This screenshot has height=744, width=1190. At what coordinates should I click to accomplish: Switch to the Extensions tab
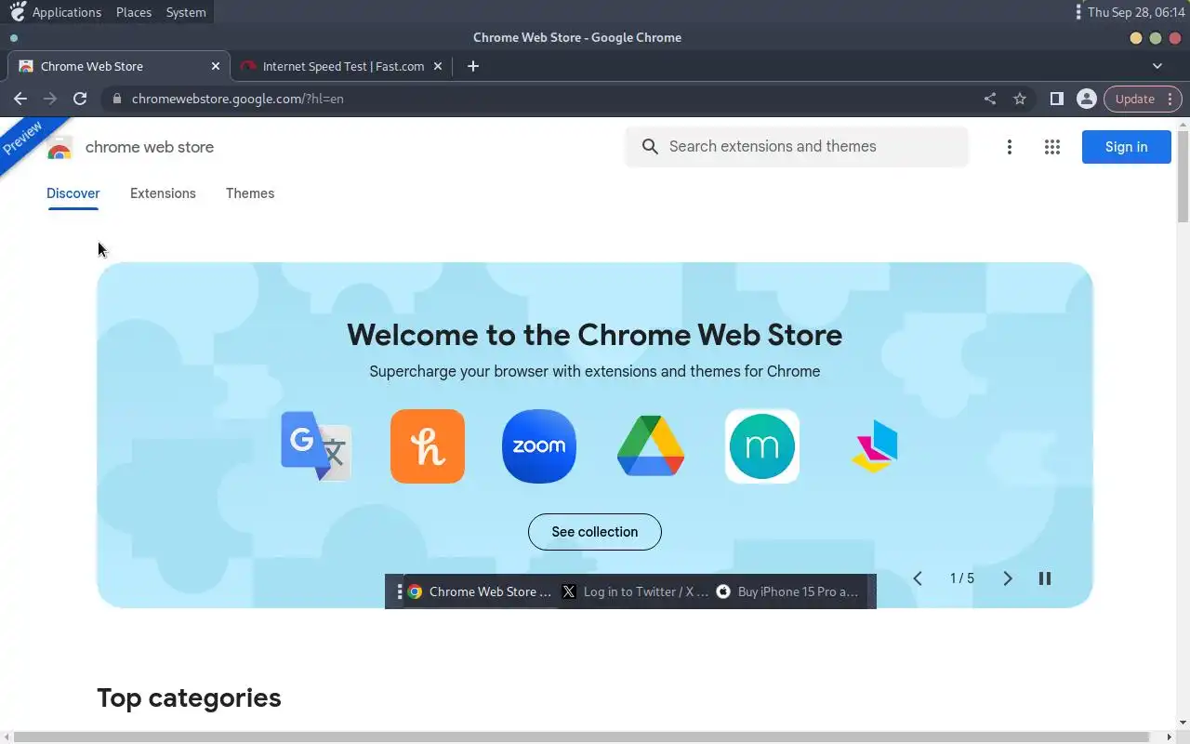[163, 193]
